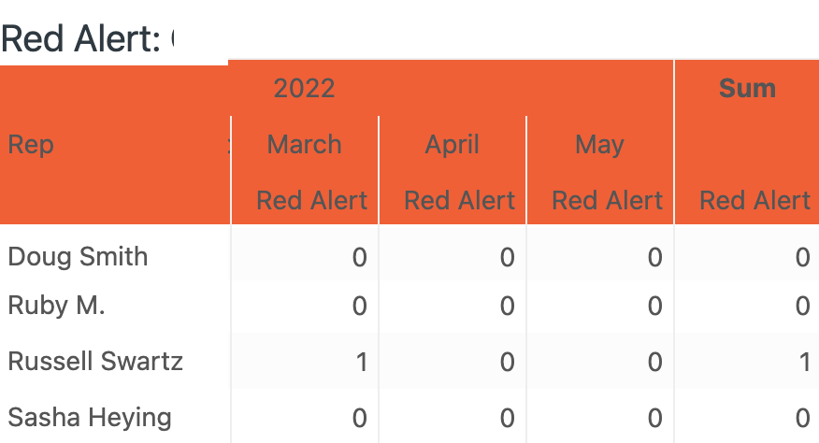Sort by the Rep column header
819x443 pixels.
point(31,145)
